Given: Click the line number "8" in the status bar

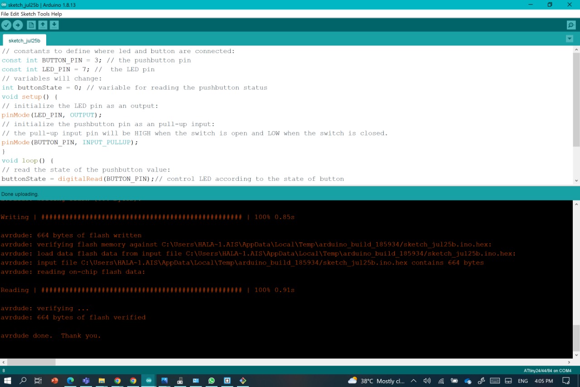Looking at the screenshot, I should click(4, 371).
